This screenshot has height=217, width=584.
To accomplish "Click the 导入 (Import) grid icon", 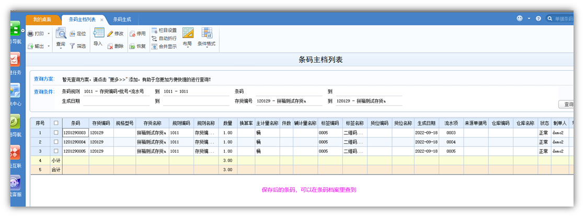I will (x=98, y=33).
